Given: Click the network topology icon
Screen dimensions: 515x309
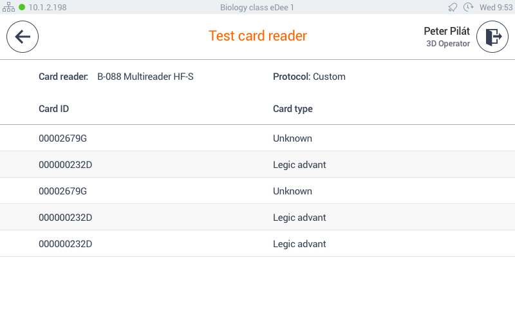Looking at the screenshot, I should click(8, 7).
